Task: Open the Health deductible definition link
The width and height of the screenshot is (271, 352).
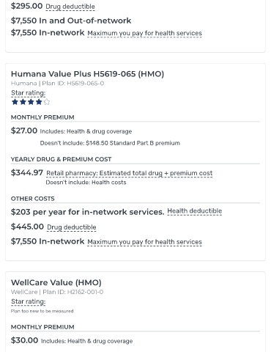Action: [x=195, y=211]
